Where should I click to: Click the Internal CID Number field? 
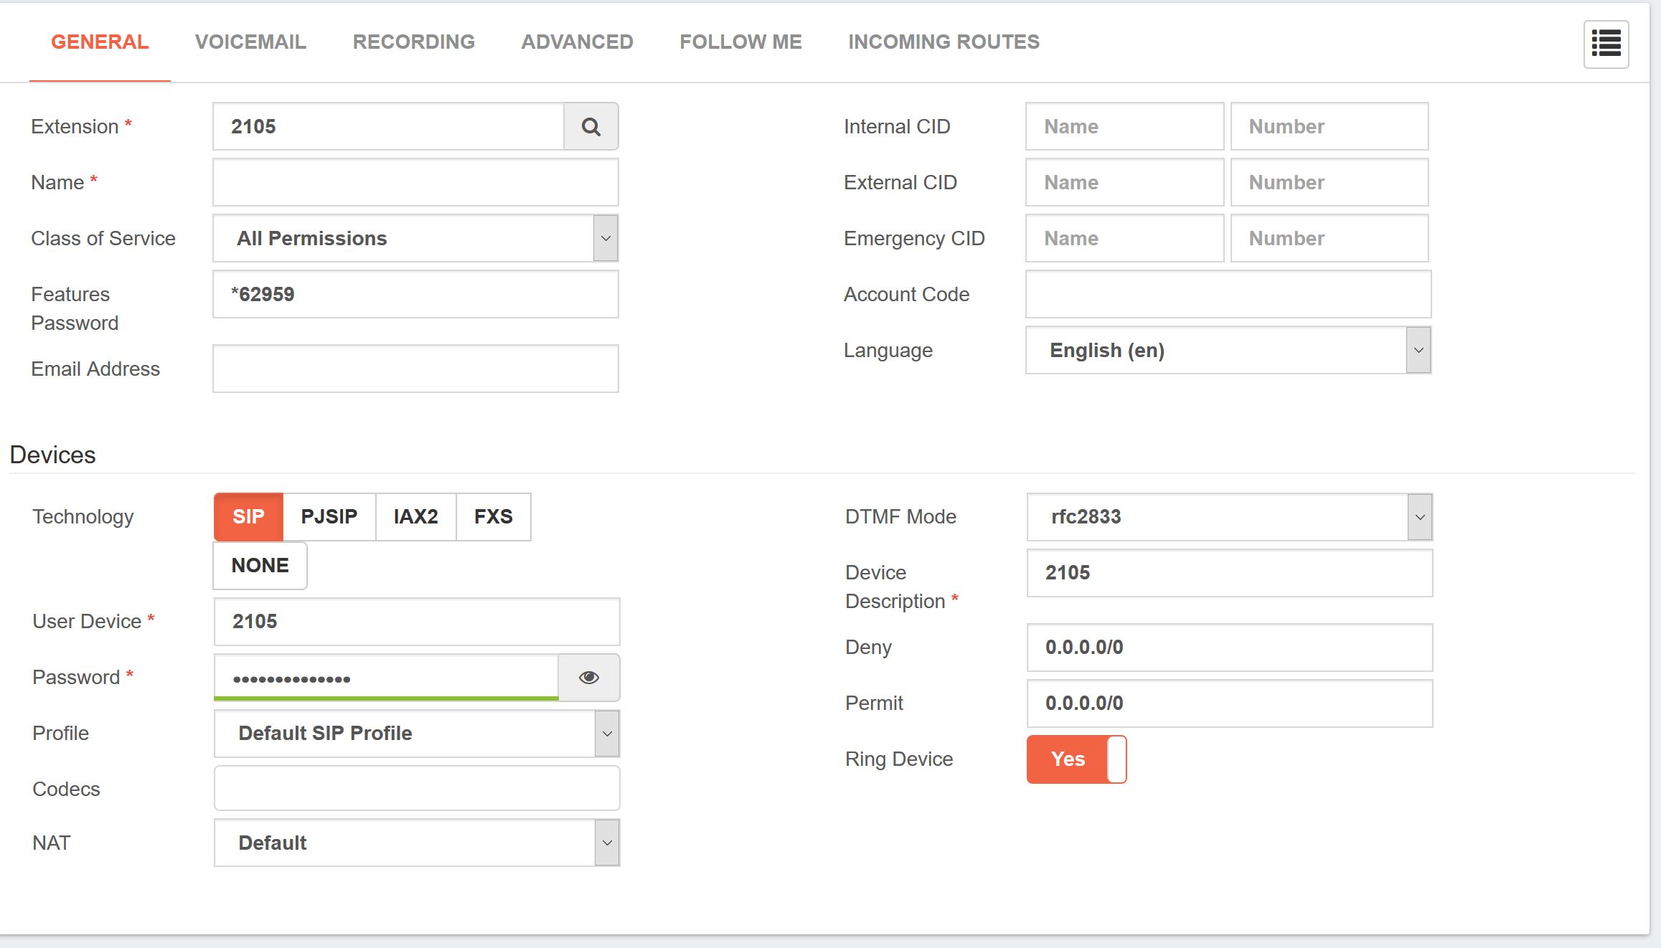(1329, 127)
